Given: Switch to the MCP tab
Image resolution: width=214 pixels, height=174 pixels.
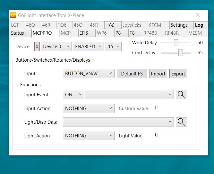Looking at the screenshot, I should pos(69,33).
